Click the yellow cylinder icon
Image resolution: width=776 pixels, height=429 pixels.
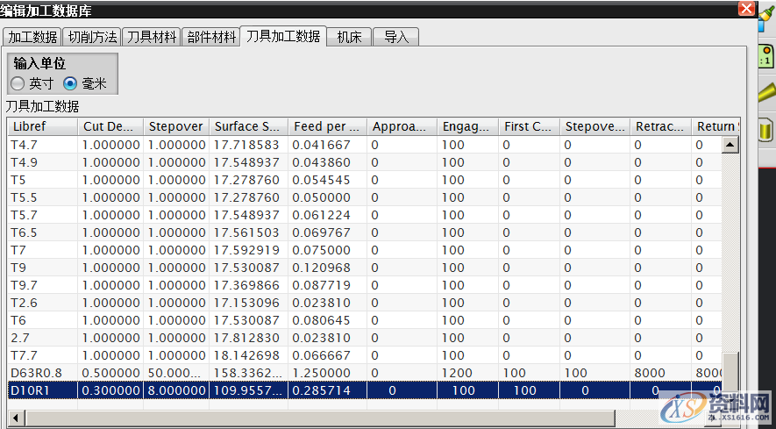pyautogui.click(x=765, y=130)
